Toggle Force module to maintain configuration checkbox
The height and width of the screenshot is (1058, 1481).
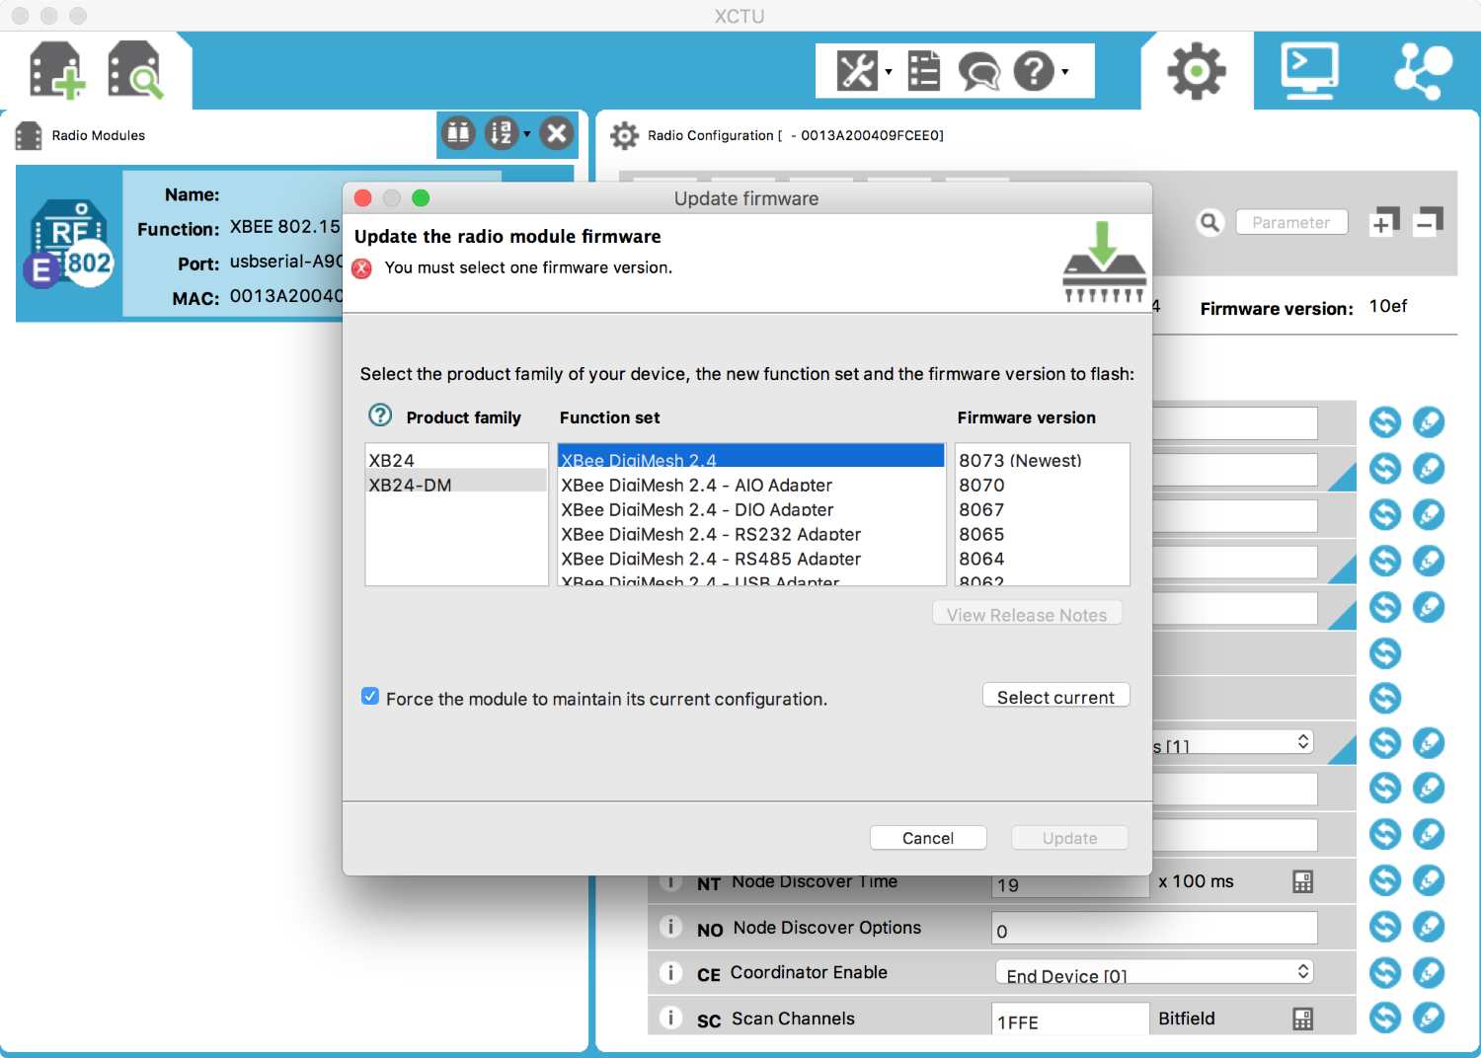click(370, 697)
